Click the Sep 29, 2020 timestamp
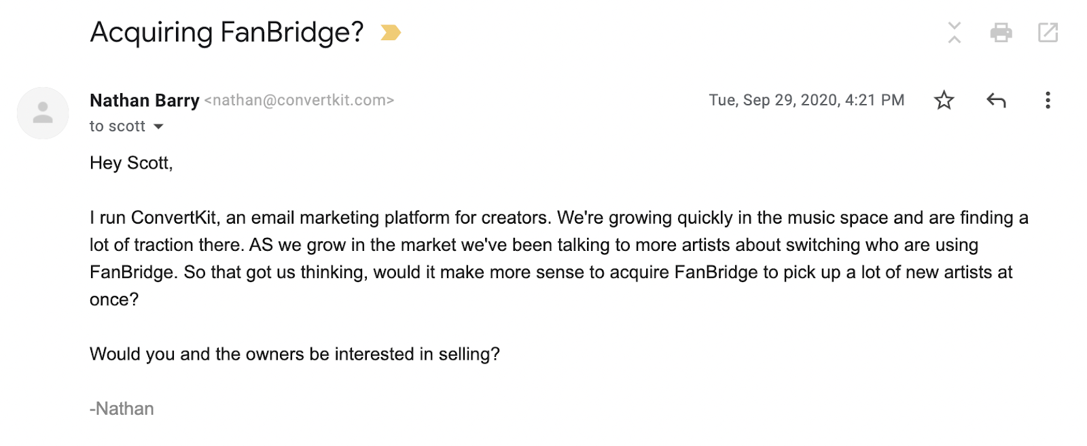1087x446 pixels. [806, 101]
